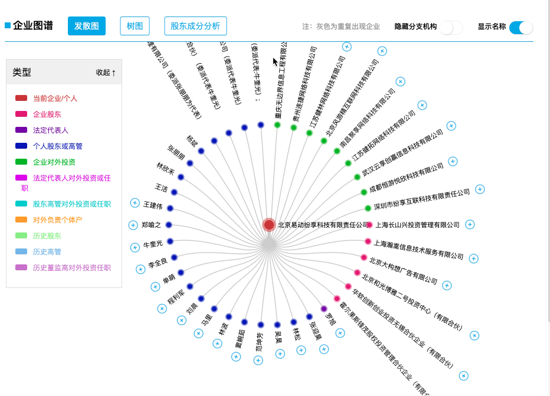Click the green node for 贵州连建网络科技有限公司
This screenshot has height=396, width=550.
pos(294,127)
